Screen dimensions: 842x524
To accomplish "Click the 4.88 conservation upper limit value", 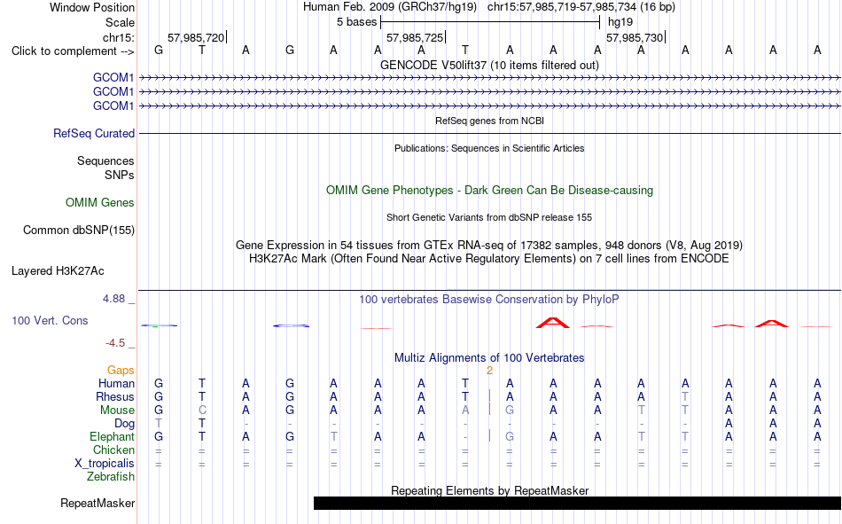I will 113,299.
